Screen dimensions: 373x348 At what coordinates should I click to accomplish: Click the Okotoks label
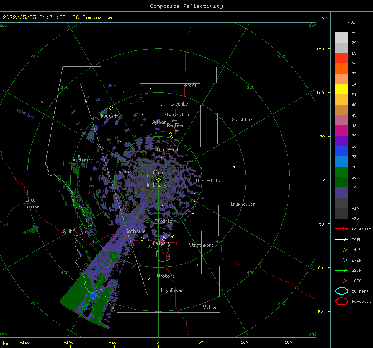166,276
